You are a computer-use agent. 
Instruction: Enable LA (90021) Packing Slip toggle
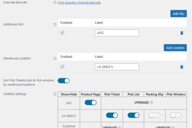155,115
